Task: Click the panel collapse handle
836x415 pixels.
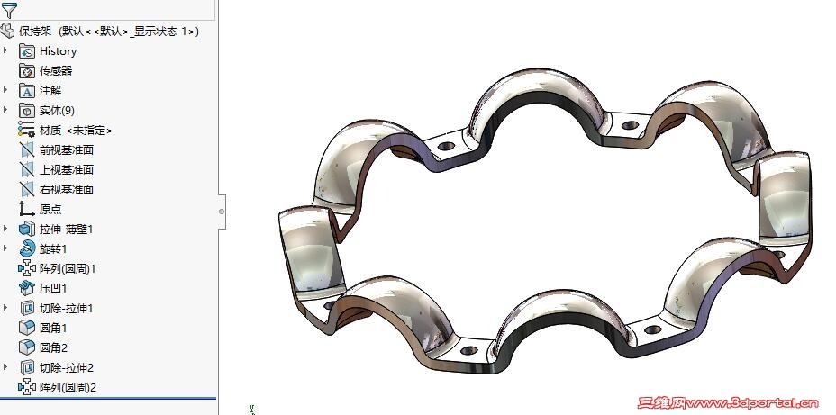Action: 222,212
